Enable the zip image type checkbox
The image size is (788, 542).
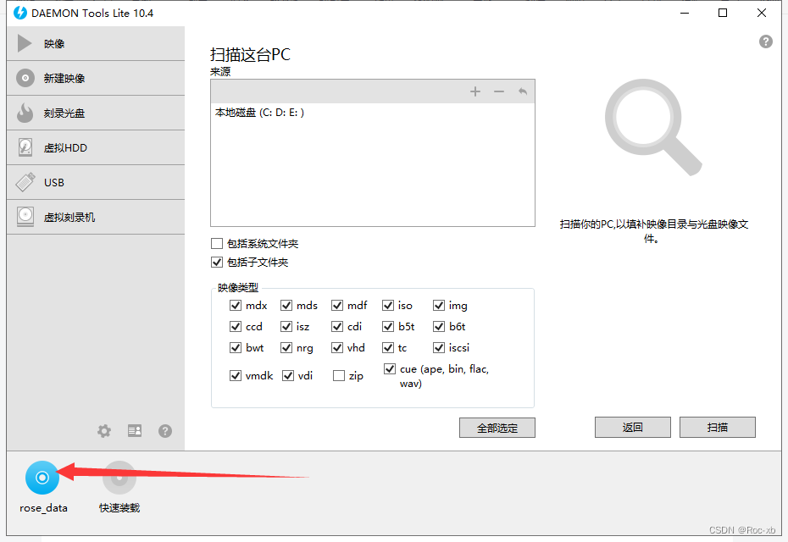pos(339,376)
